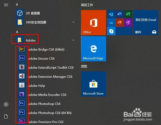161x125 pixels.
Task: Click the Adobe folder label
Action: (31, 40)
